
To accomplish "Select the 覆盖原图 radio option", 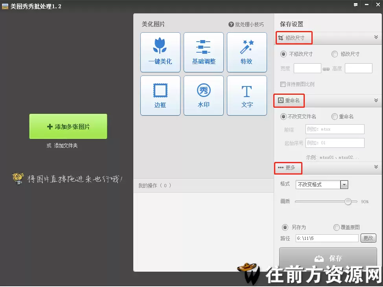I will [337, 227].
